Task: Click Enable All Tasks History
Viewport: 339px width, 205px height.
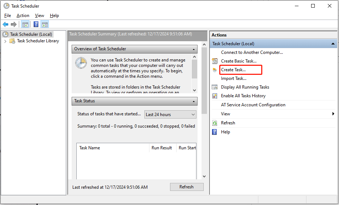Action: click(243, 96)
